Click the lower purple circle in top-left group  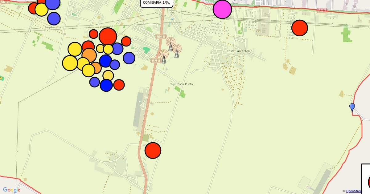coord(54,18)
